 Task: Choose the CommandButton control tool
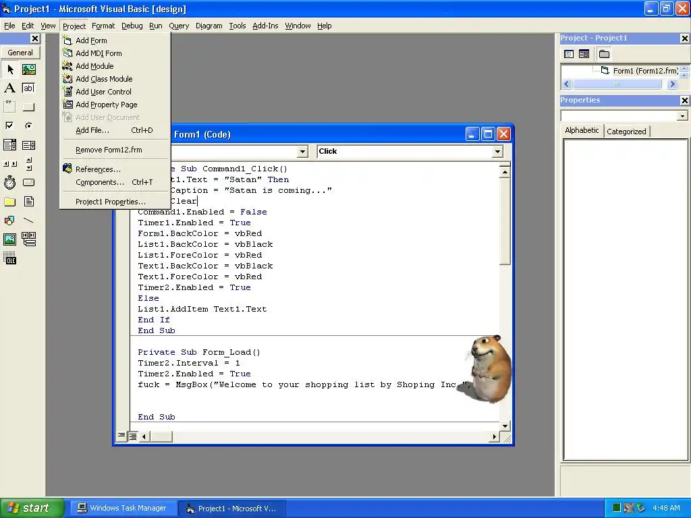pos(28,107)
